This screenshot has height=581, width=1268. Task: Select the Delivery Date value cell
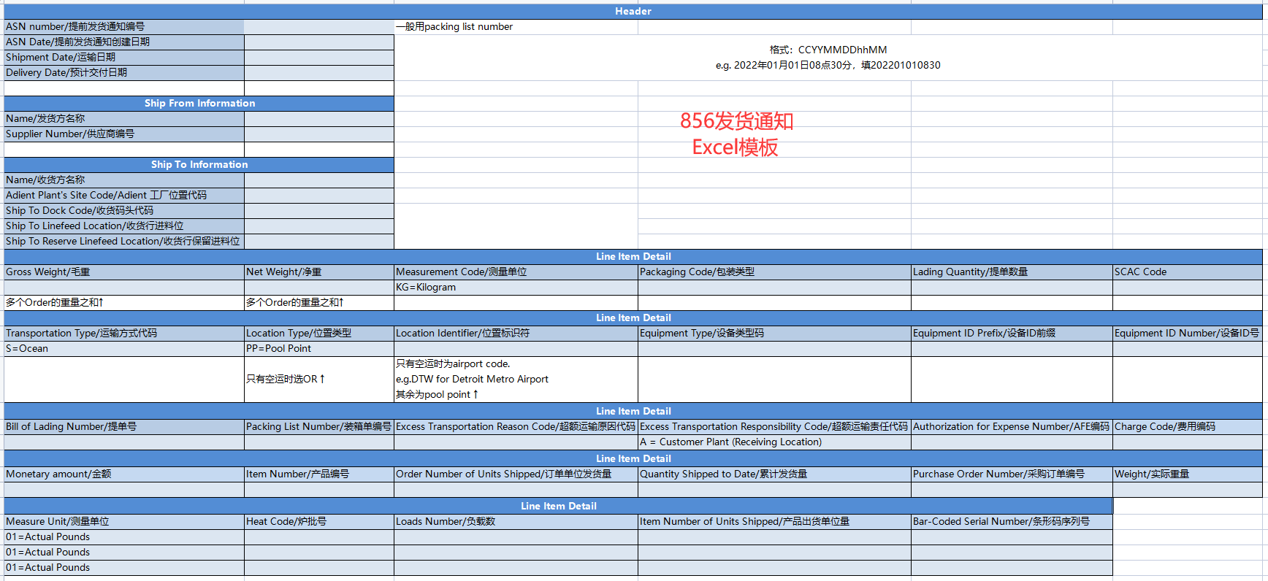pos(318,72)
